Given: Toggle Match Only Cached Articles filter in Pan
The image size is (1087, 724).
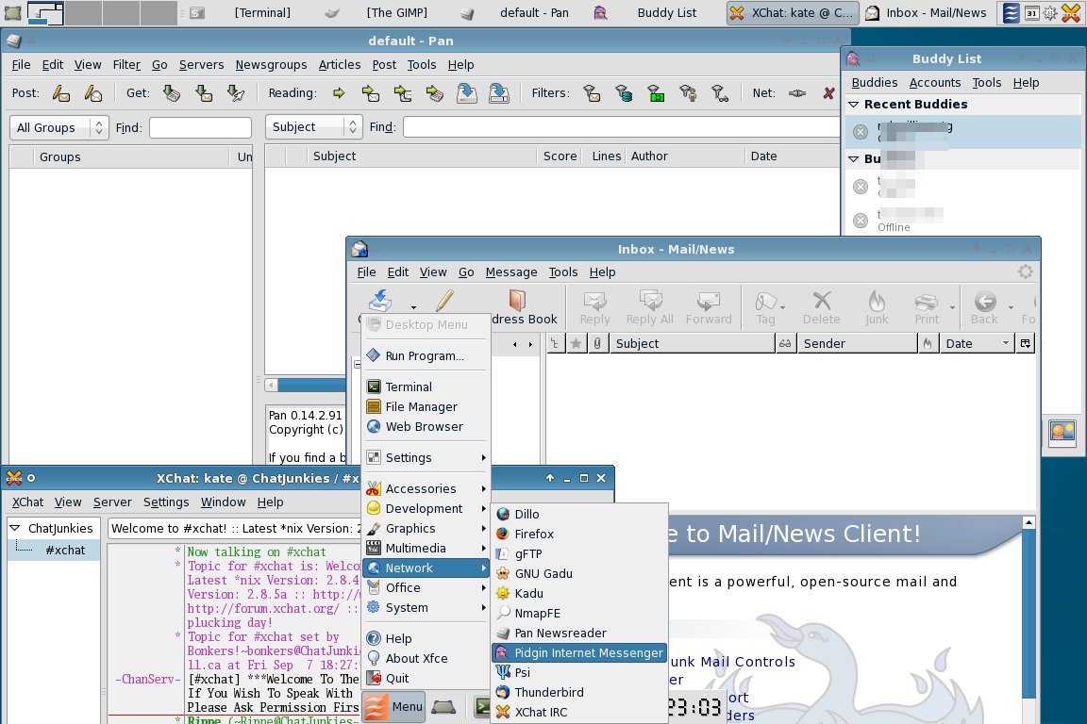Looking at the screenshot, I should (x=623, y=92).
